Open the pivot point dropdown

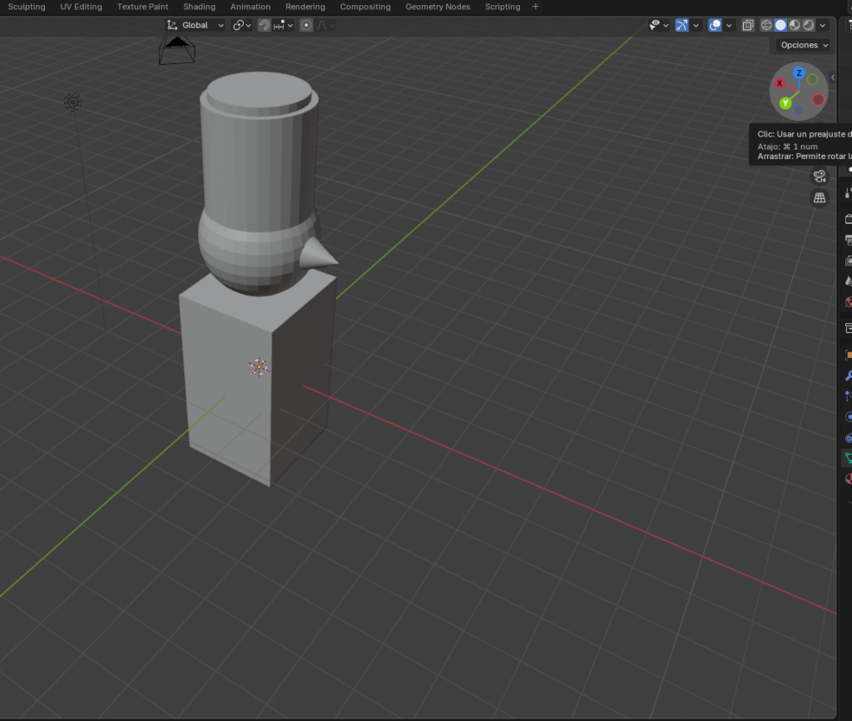[x=242, y=25]
